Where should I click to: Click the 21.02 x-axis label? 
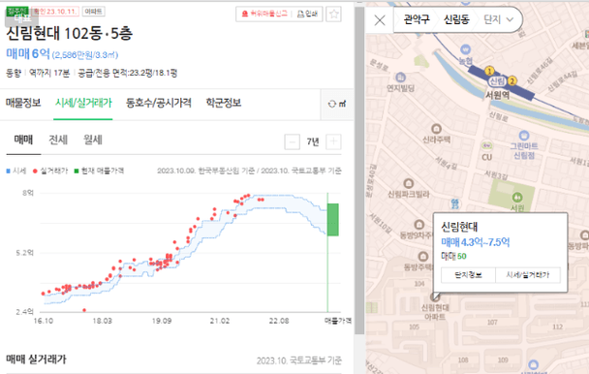219,321
